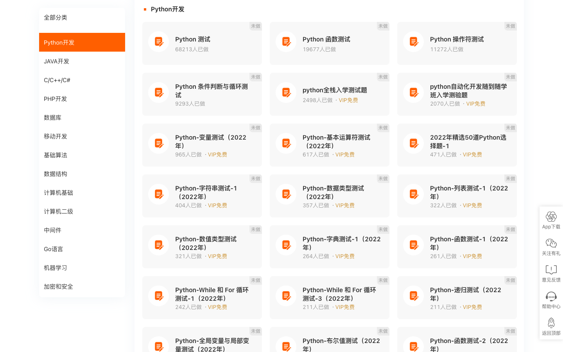Click the icon on 2022年精选50道Python选择题-1 card
Image resolution: width=563 pixels, height=352 pixels.
[x=413, y=143]
